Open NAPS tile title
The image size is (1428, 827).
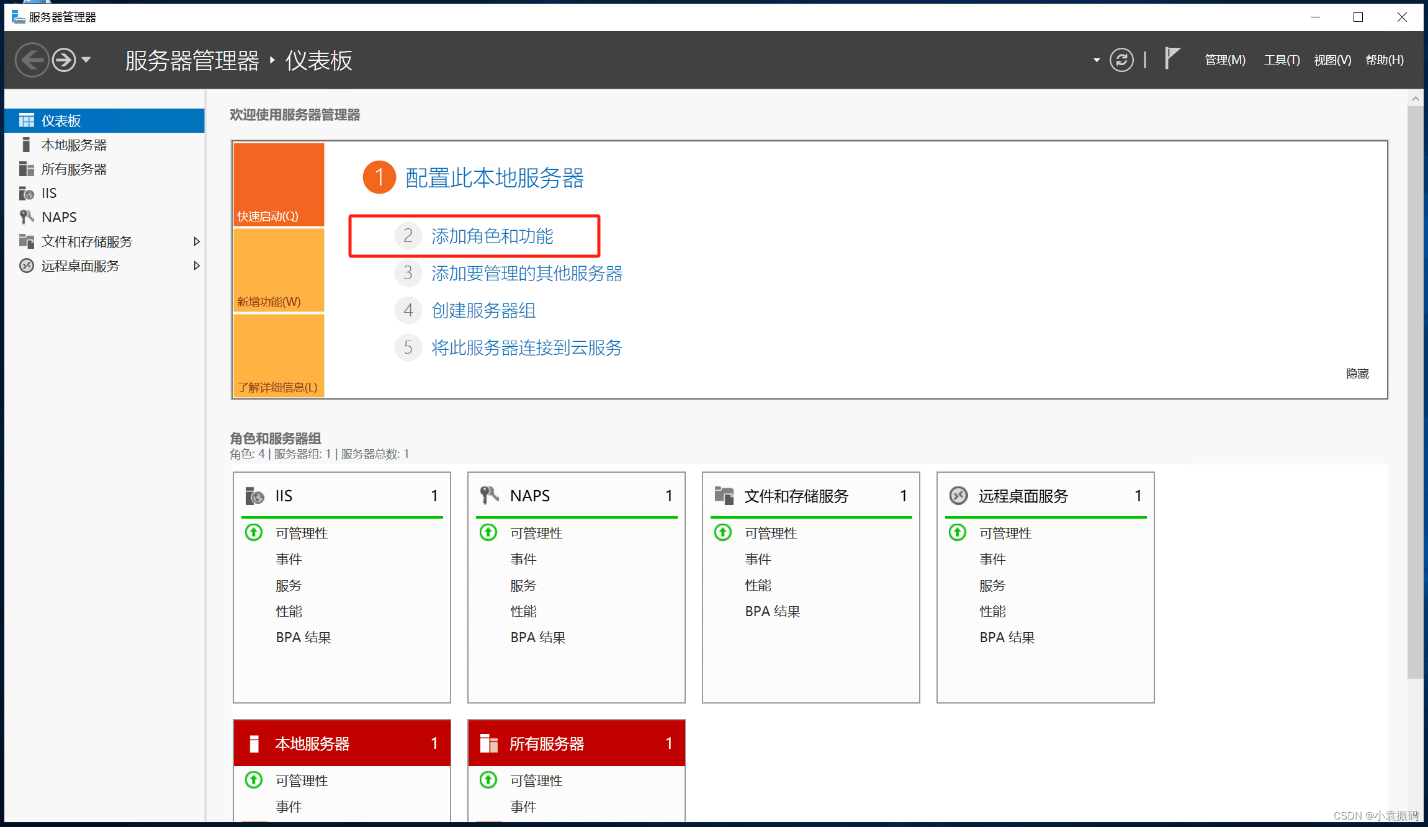click(x=530, y=496)
